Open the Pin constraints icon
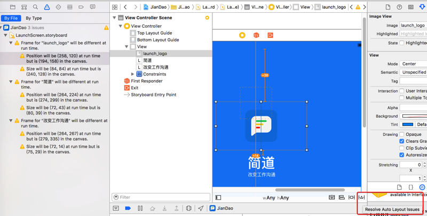 click(352, 197)
